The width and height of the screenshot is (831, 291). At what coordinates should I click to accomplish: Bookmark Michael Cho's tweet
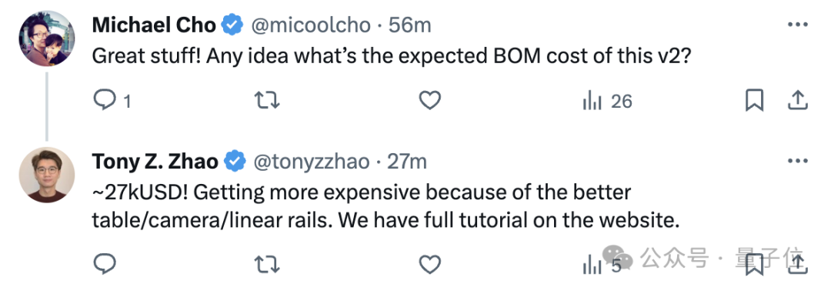tap(753, 101)
